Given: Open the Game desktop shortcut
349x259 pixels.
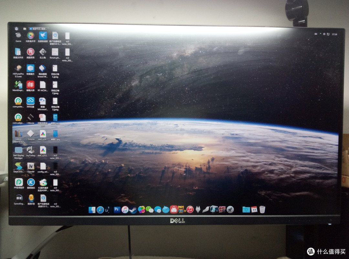Looking at the screenshot, I should click(x=18, y=37).
